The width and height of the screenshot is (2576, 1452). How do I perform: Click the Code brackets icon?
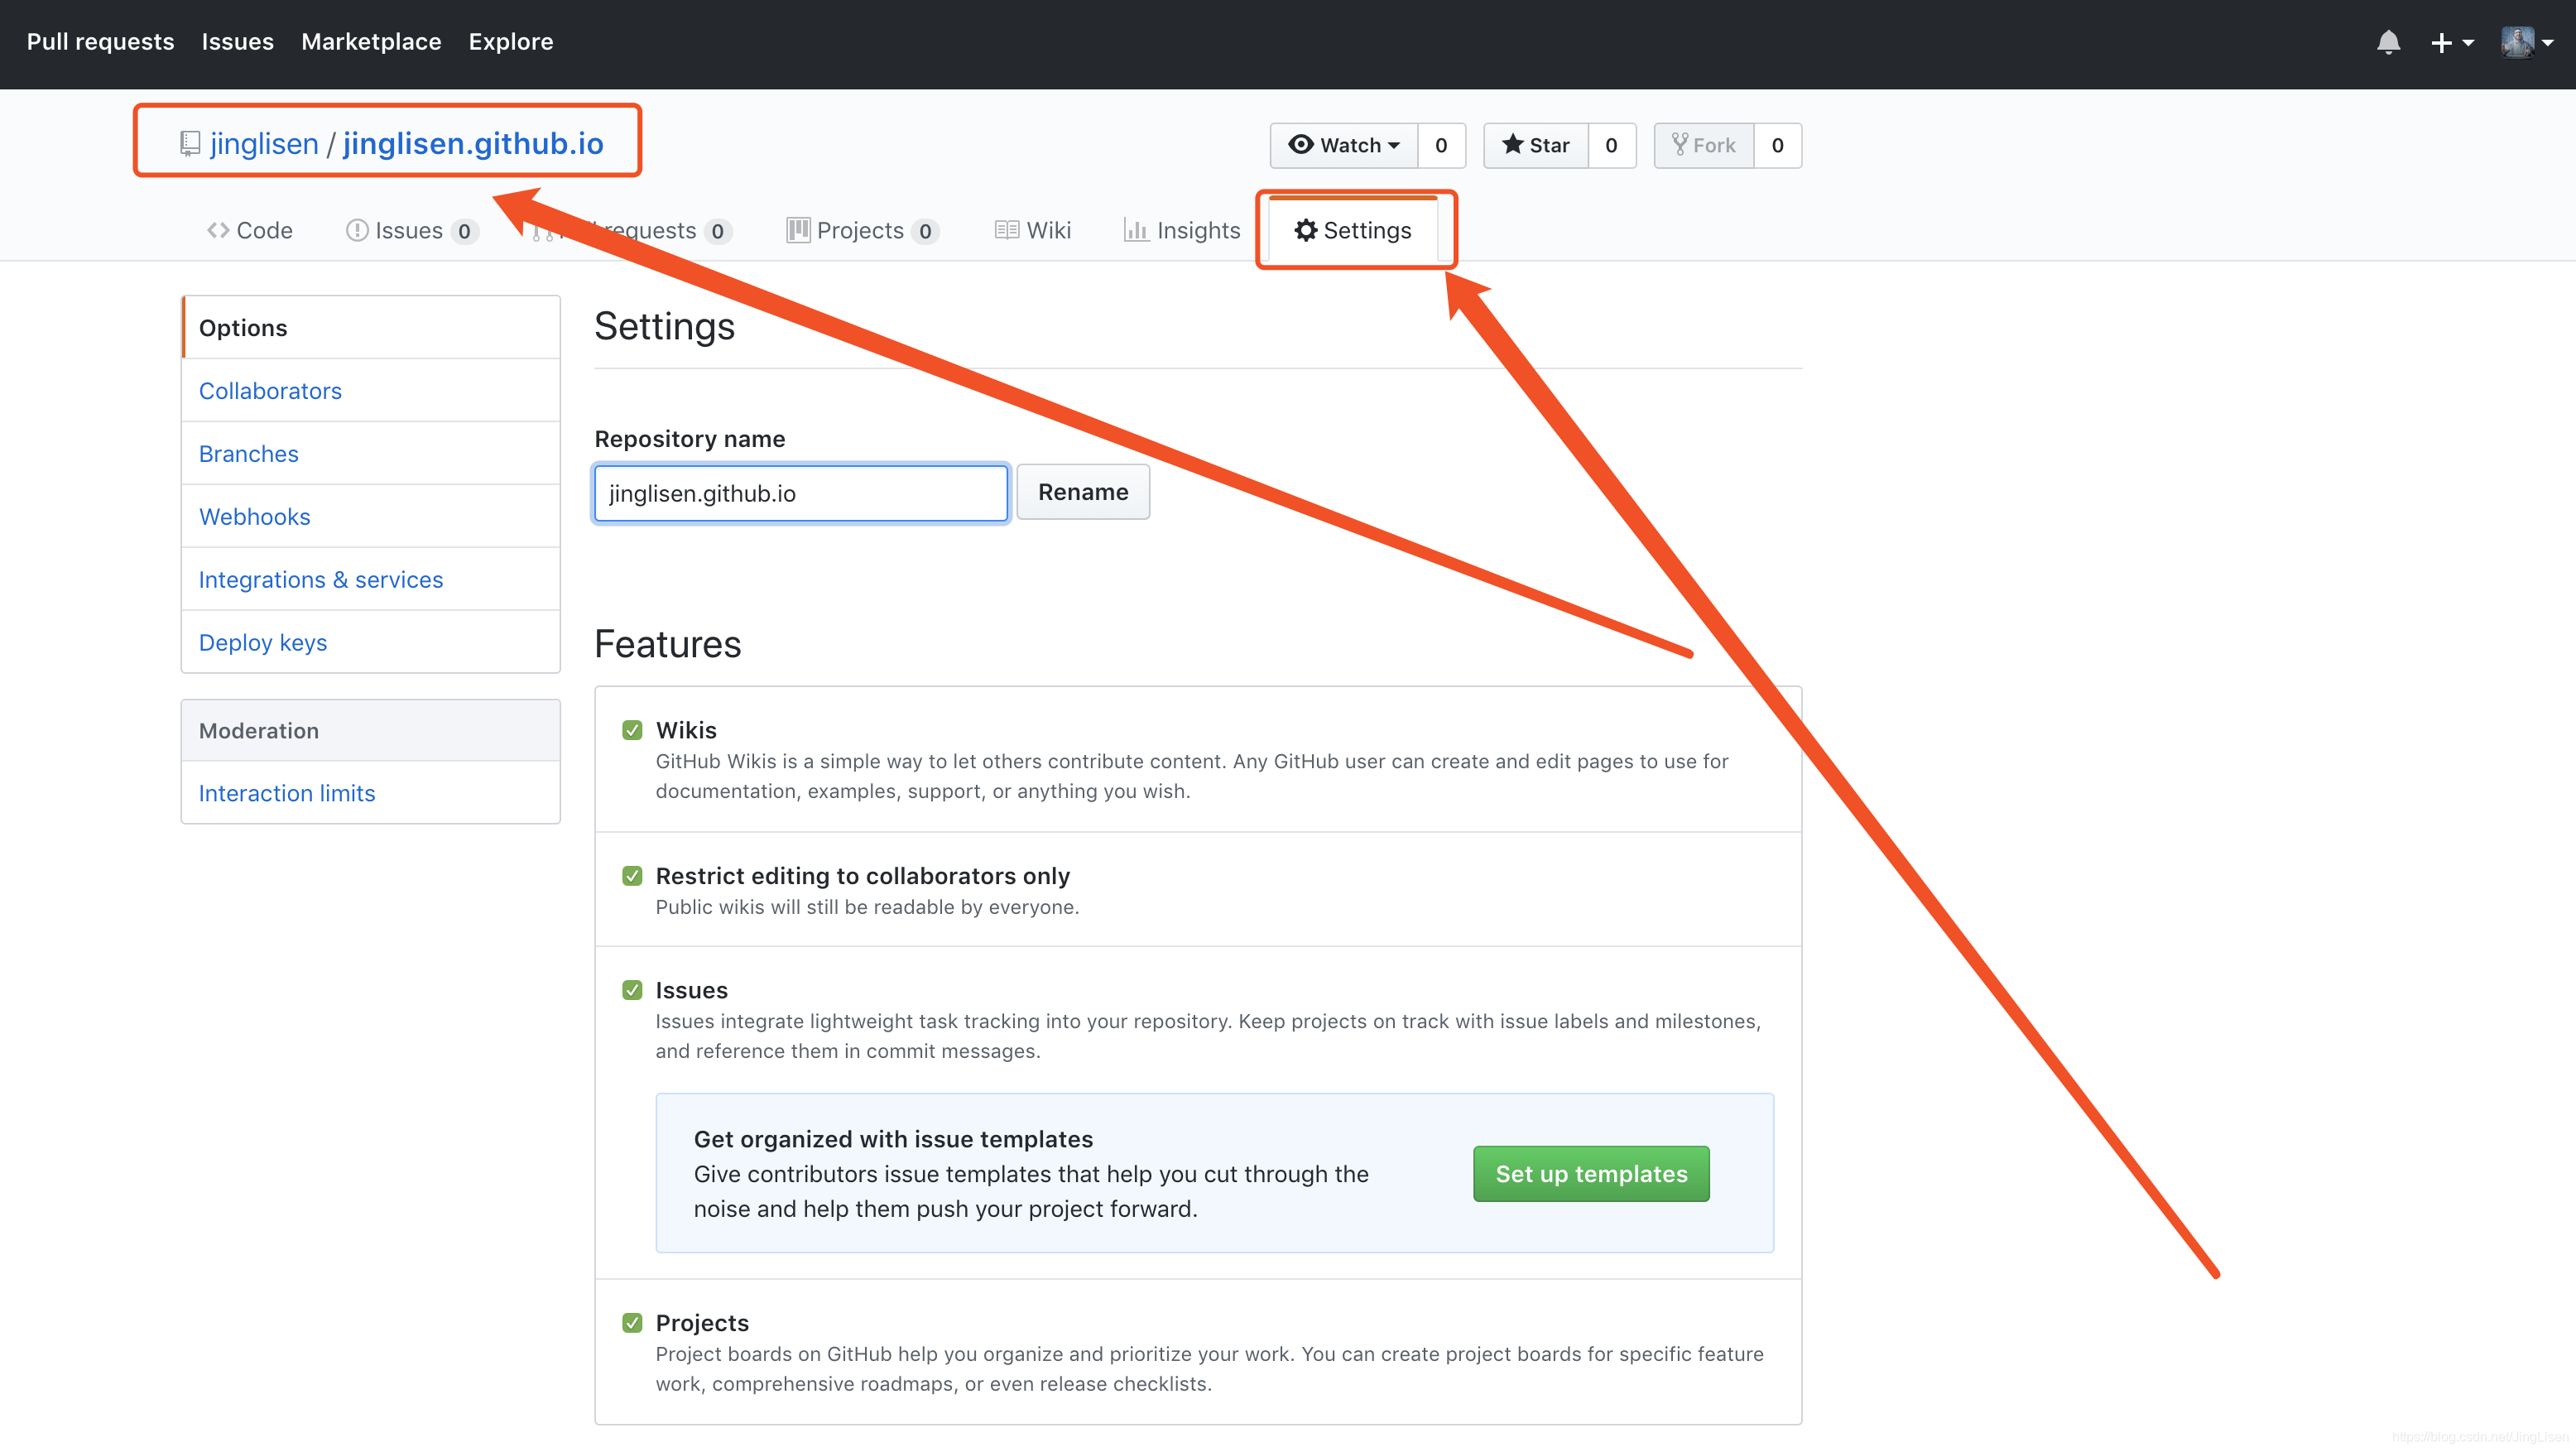tap(218, 230)
